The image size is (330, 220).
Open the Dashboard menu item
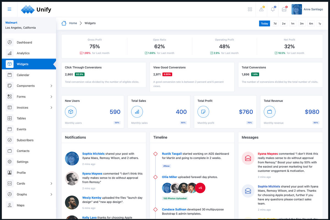[x=25, y=42]
